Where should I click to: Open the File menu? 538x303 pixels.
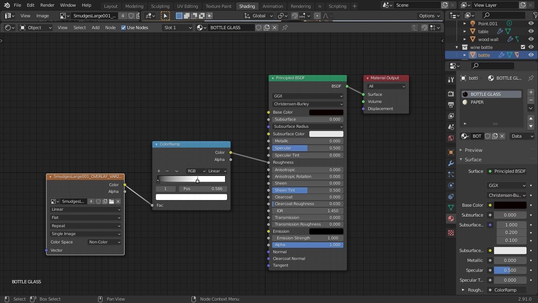click(17, 6)
